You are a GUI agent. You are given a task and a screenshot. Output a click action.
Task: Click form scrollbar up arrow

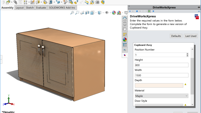tap(192, 49)
